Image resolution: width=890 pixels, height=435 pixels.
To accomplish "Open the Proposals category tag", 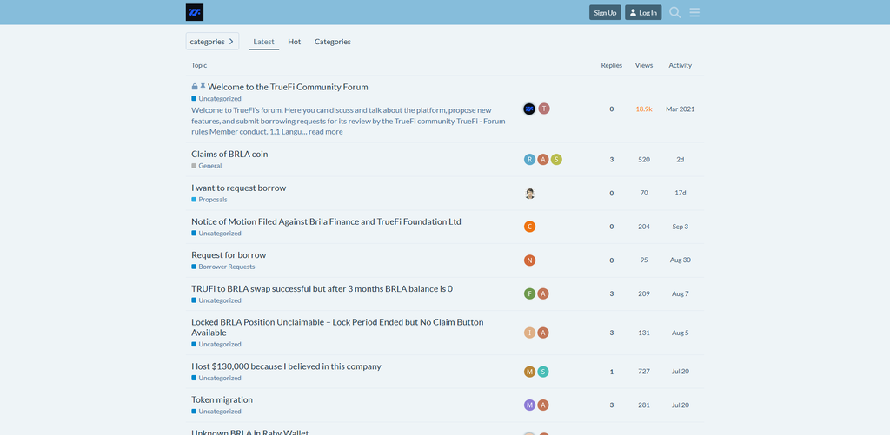I will click(209, 200).
